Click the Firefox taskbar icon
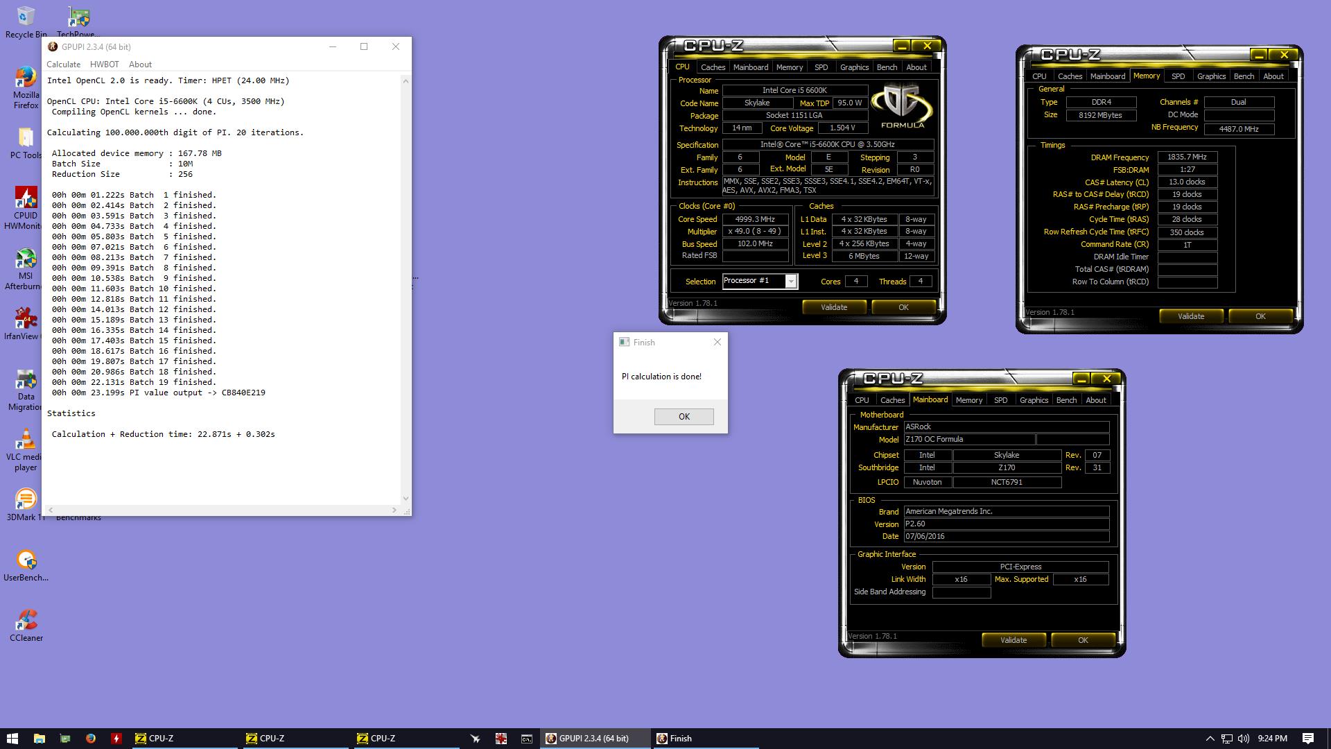The width and height of the screenshot is (1331, 749). pyautogui.click(x=90, y=739)
